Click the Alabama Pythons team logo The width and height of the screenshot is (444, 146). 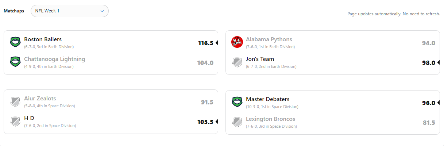pyautogui.click(x=237, y=42)
